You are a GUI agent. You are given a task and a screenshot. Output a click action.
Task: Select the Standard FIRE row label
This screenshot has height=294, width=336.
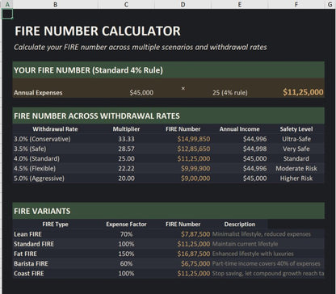click(34, 244)
